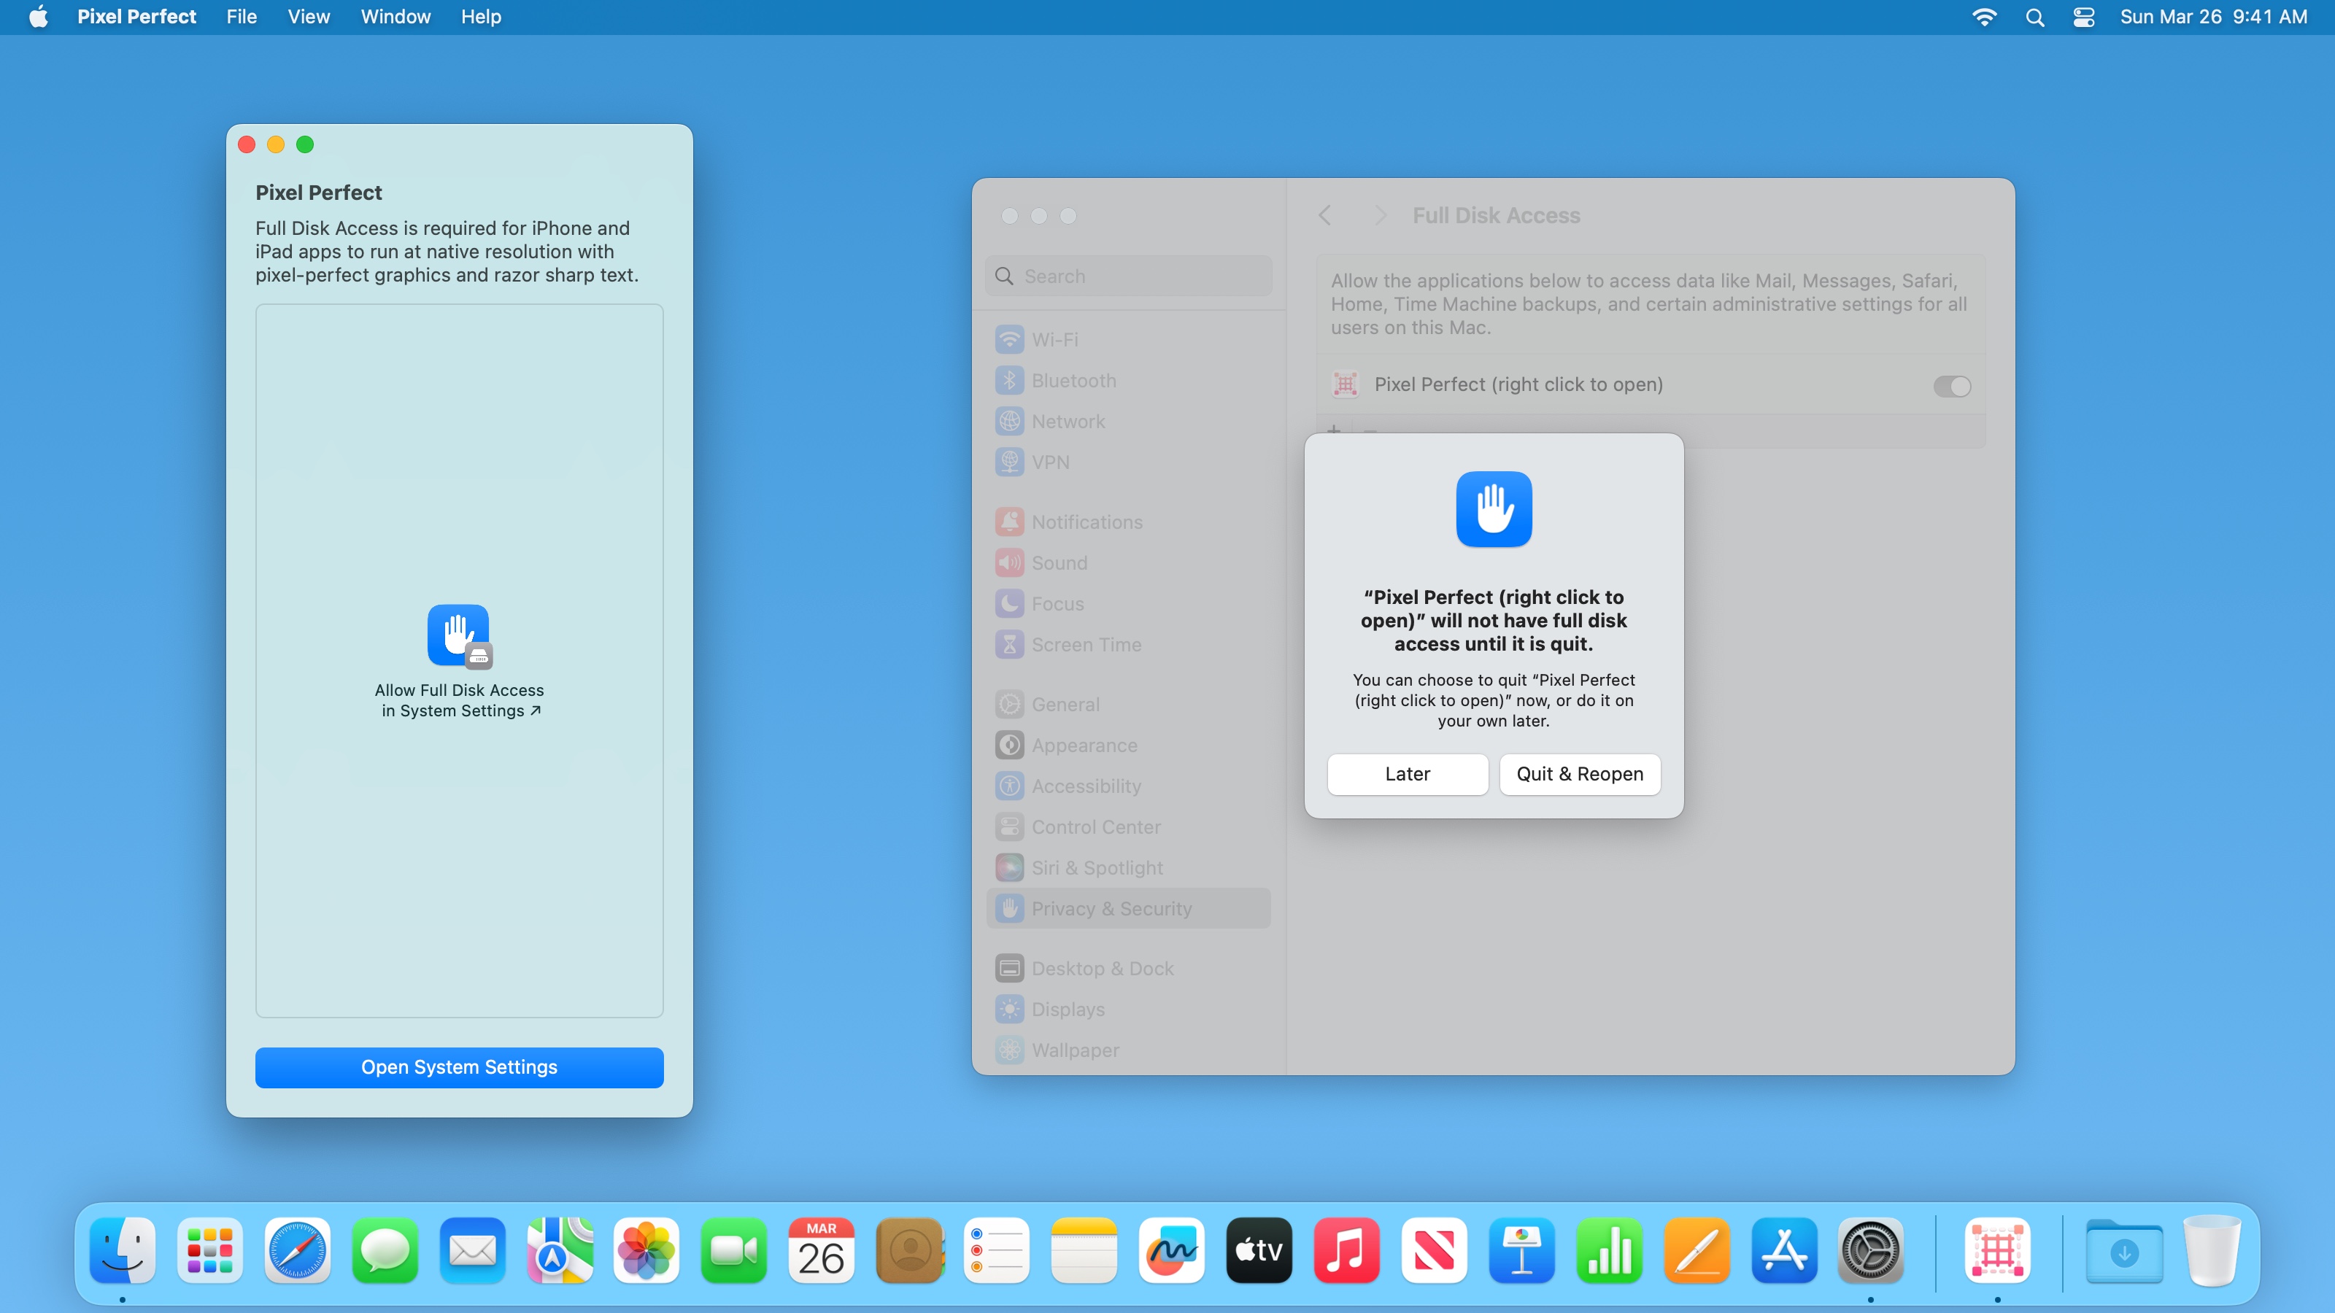Image resolution: width=2335 pixels, height=1313 pixels.
Task: Toggle Pixel Perfect full disk access switch
Action: point(1952,386)
